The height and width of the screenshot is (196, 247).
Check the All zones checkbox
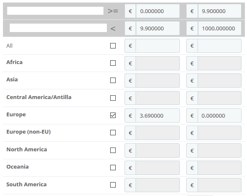[x=113, y=46]
